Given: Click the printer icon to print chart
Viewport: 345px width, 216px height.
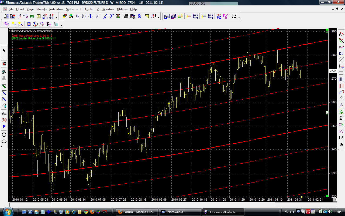Looking at the screenshot, I should click(x=126, y=16).
